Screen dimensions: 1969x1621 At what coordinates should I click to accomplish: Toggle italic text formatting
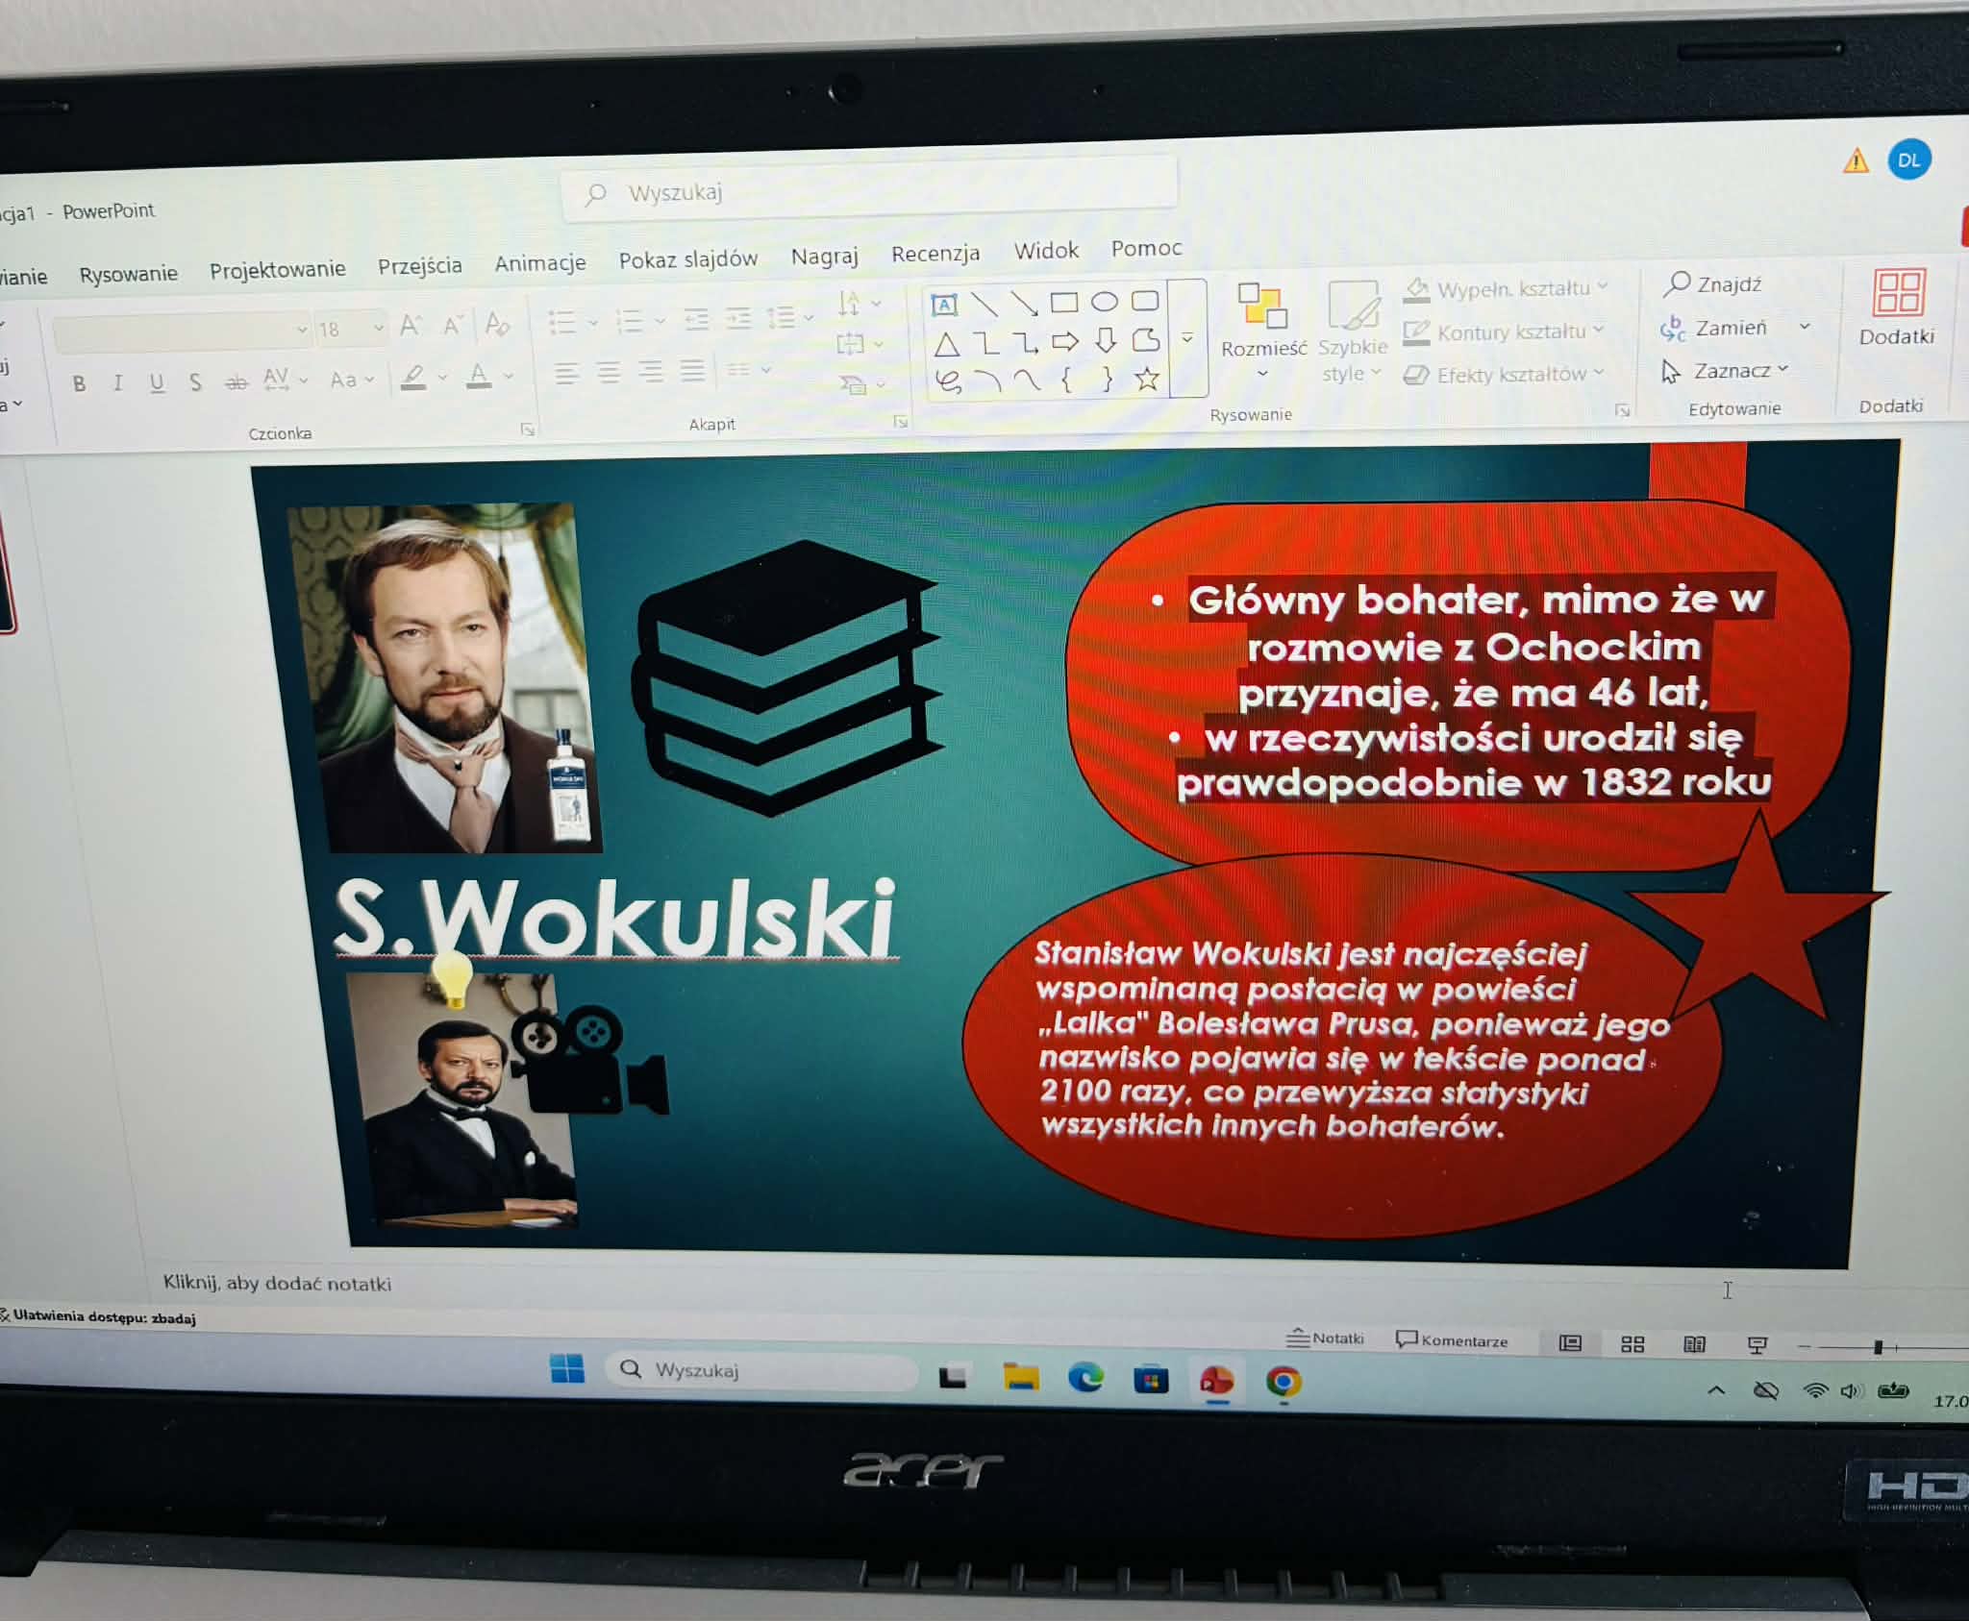(x=117, y=383)
